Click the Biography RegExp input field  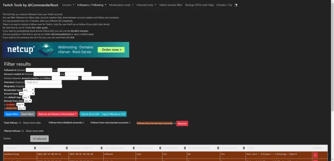pos(43,86)
